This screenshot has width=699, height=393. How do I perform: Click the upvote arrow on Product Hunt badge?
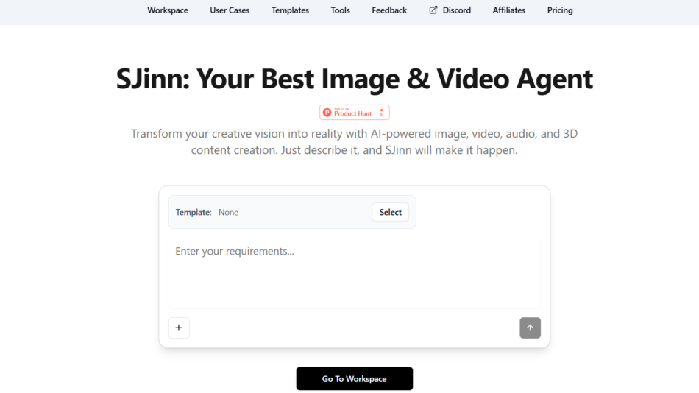[381, 112]
